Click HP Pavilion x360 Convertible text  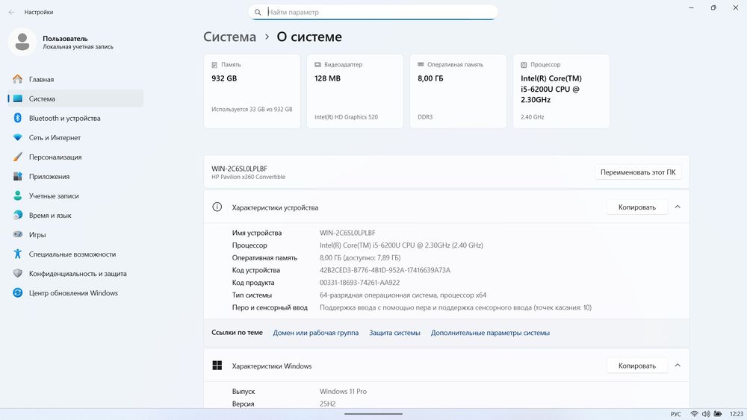coord(248,177)
